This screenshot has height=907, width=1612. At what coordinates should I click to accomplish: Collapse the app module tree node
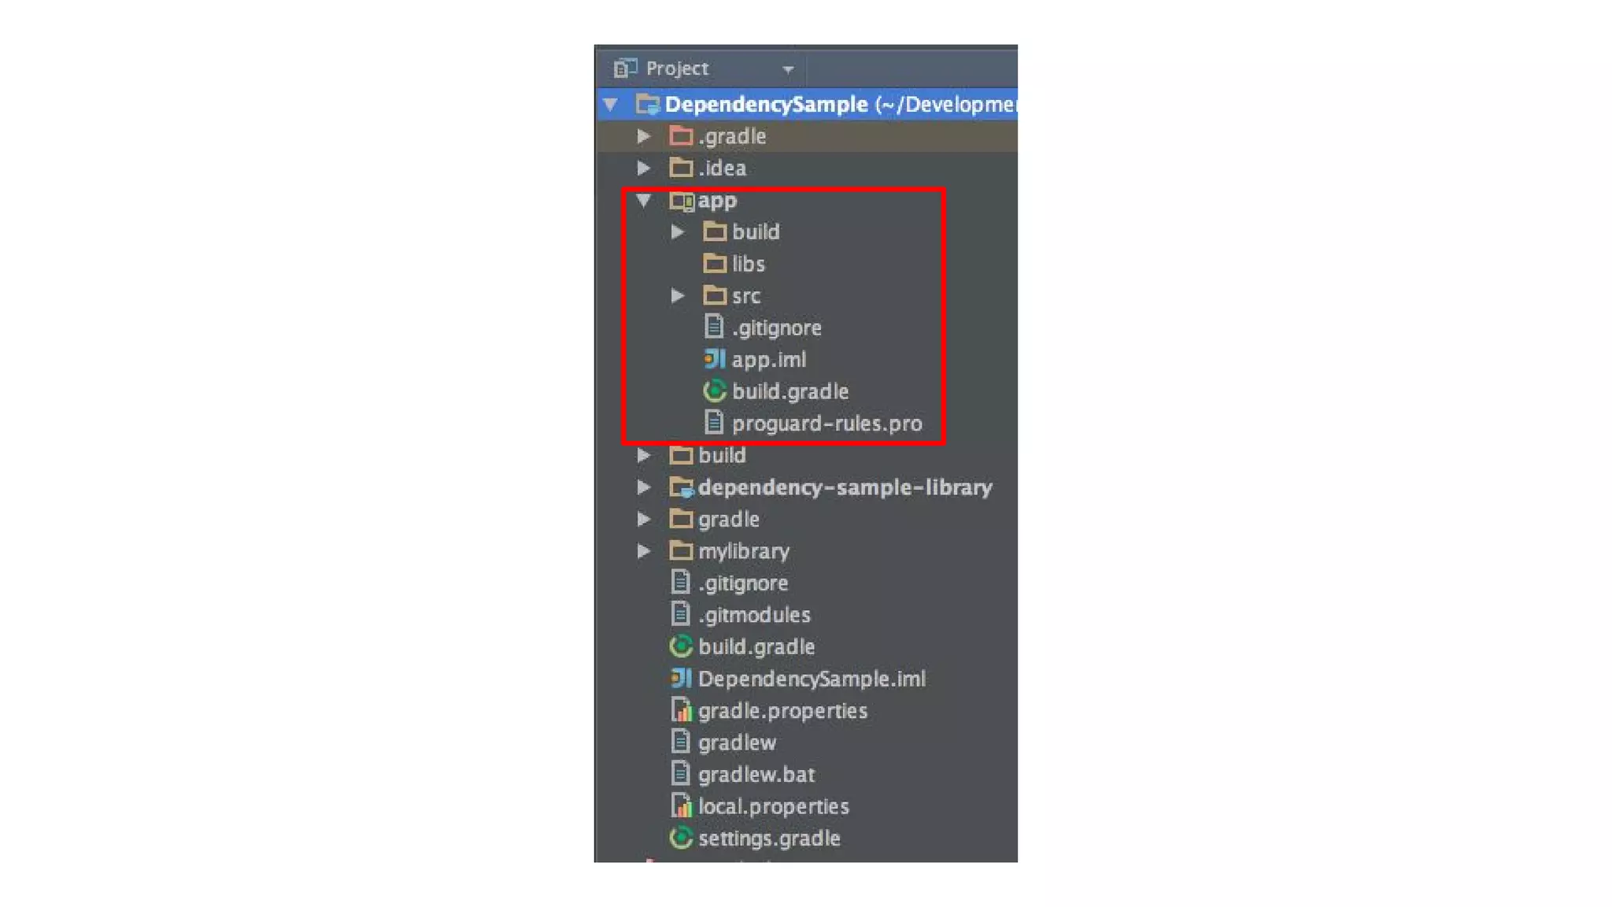coord(644,200)
